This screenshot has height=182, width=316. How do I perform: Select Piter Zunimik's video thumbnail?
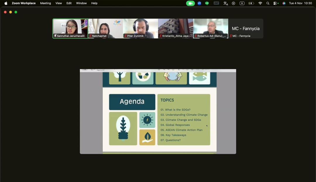point(140,28)
